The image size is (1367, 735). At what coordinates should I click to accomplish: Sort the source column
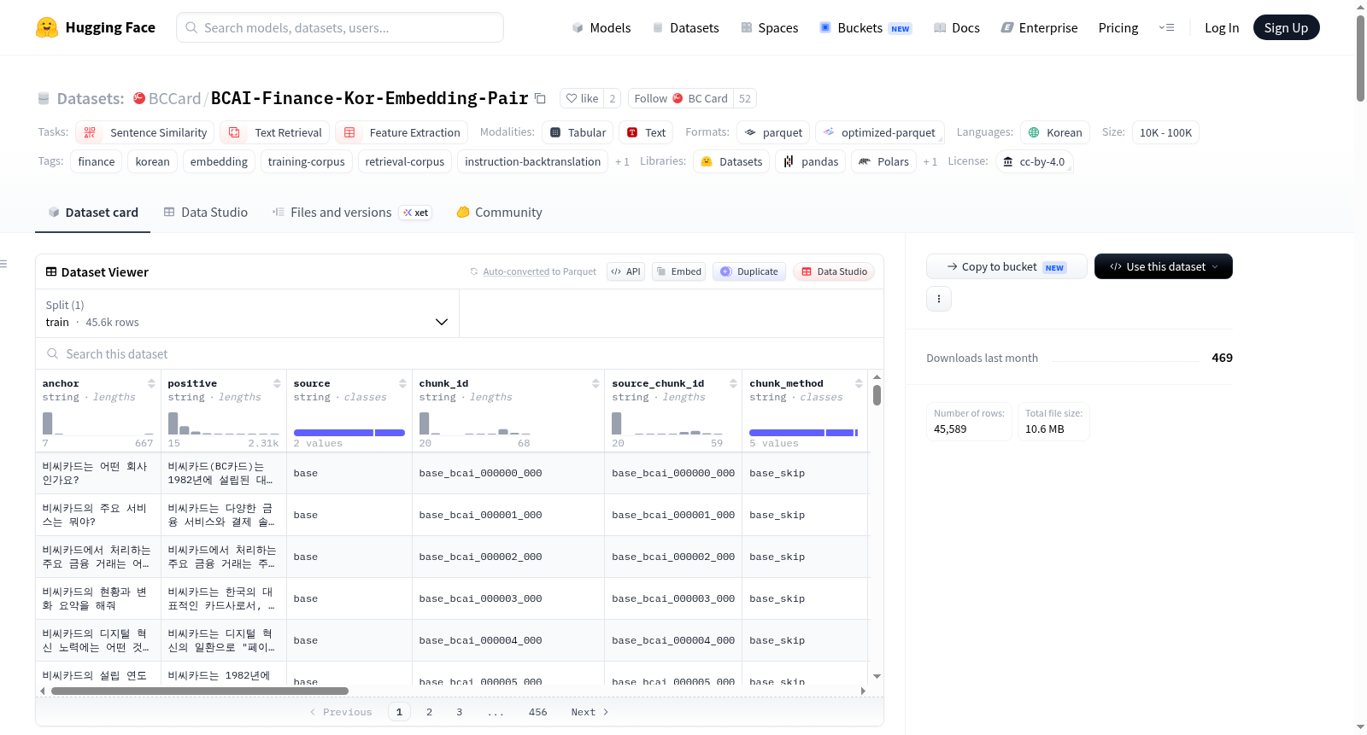click(402, 383)
